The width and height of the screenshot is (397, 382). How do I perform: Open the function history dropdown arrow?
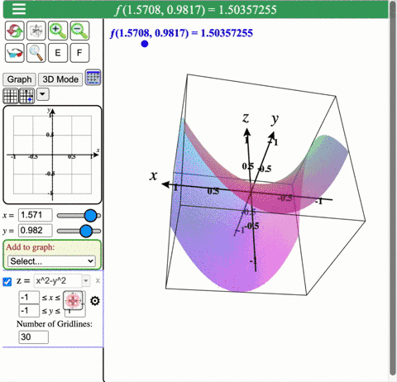click(x=86, y=281)
